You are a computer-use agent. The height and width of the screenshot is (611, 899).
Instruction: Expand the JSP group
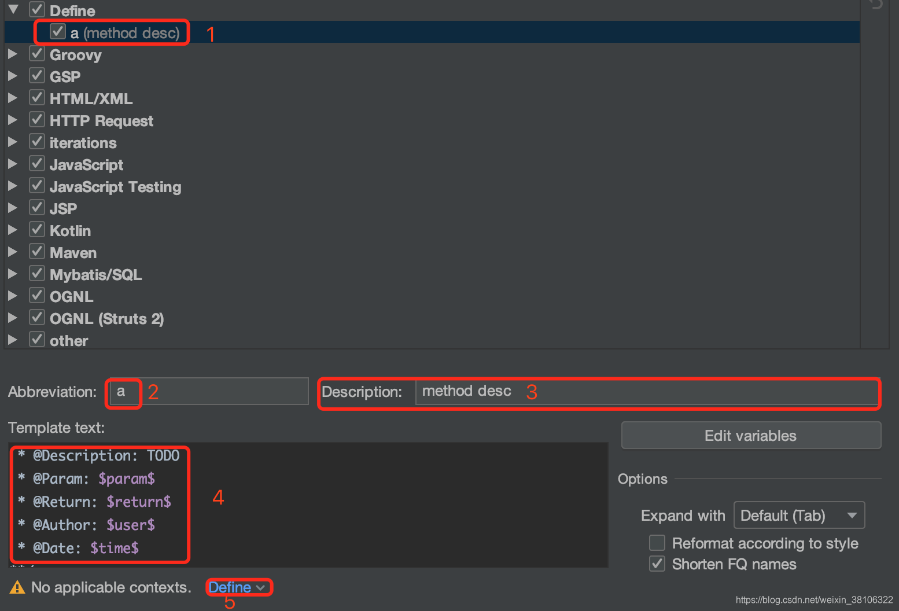[12, 208]
